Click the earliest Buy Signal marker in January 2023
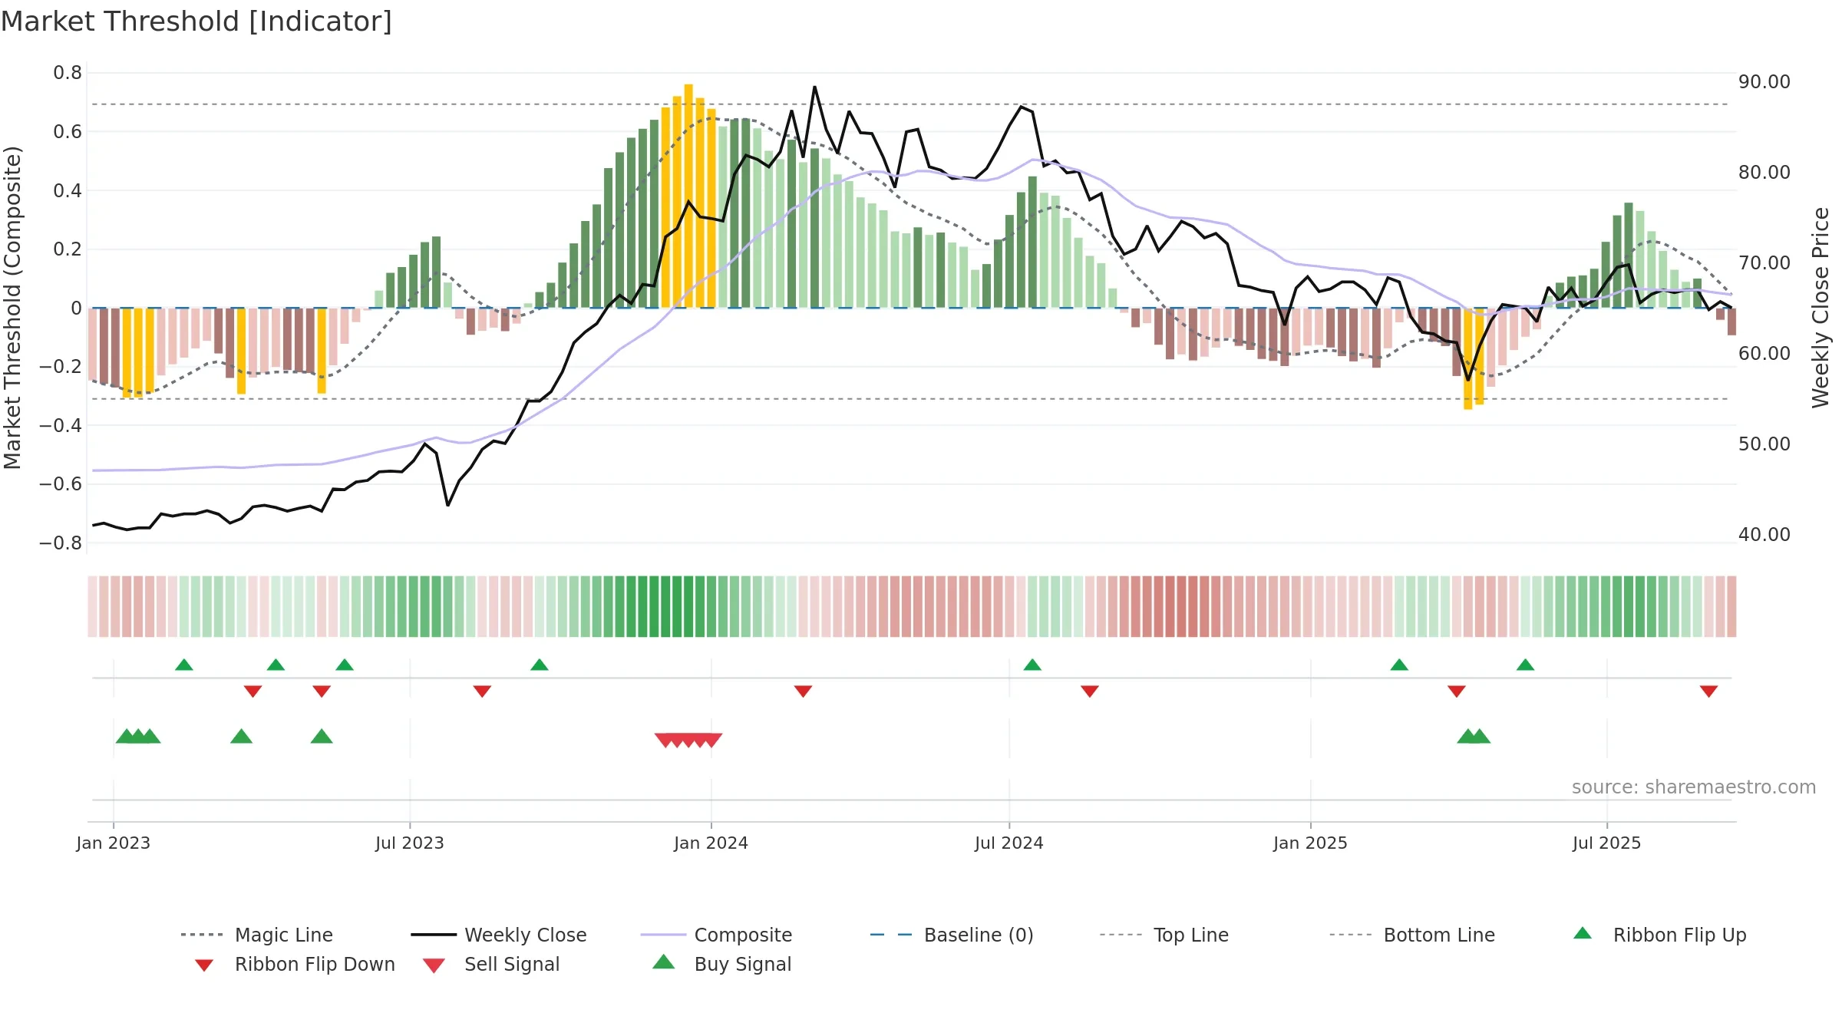The width and height of the screenshot is (1842, 1036). [126, 736]
